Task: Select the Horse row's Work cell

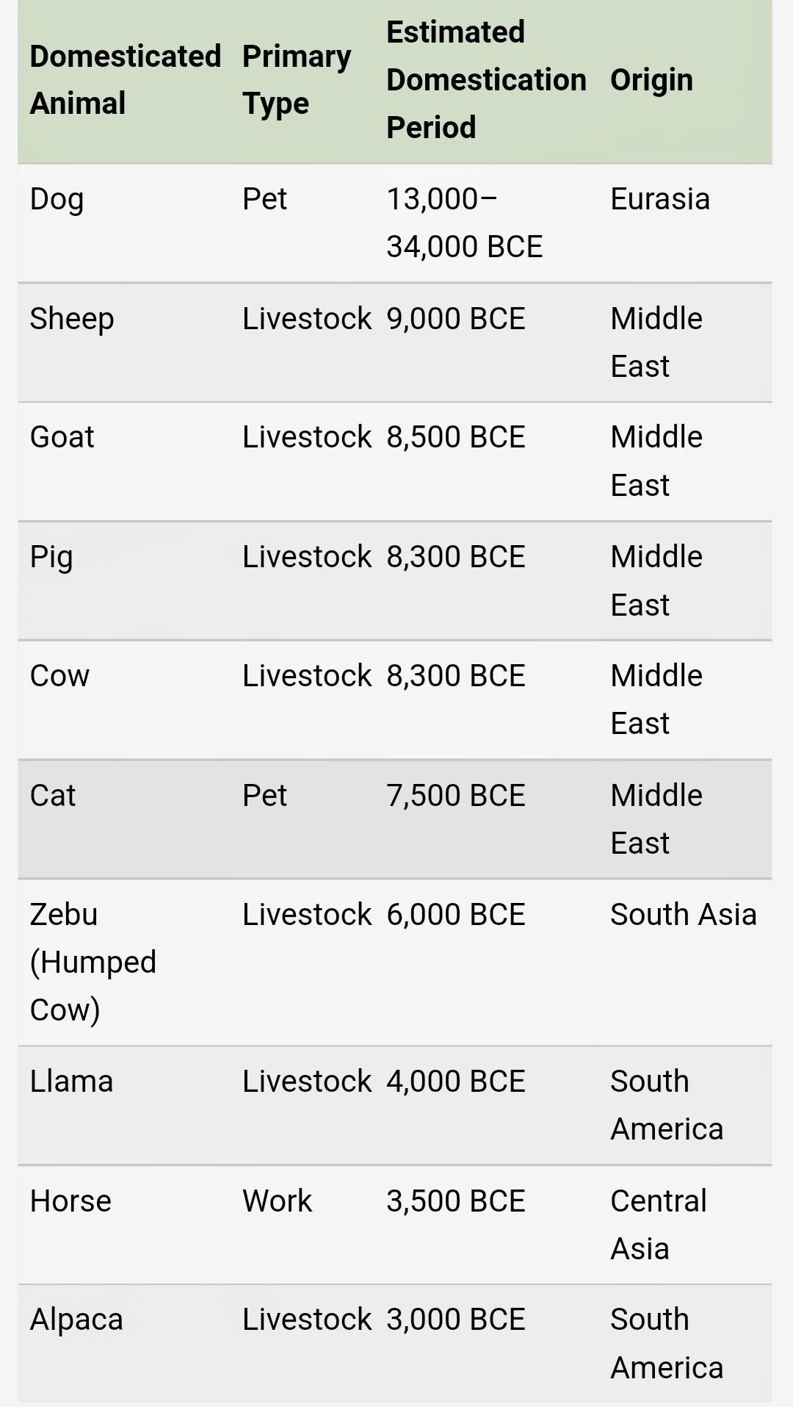Action: [x=278, y=1201]
